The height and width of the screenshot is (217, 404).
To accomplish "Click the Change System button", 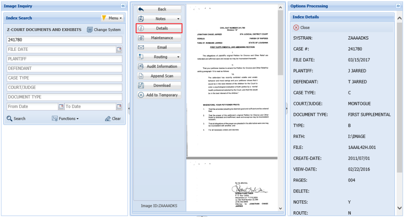I will [104, 29].
